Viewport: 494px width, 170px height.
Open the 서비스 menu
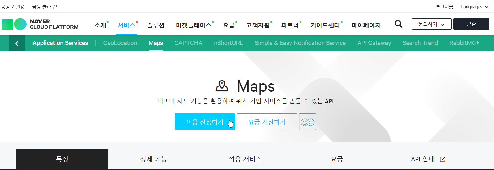point(126,25)
